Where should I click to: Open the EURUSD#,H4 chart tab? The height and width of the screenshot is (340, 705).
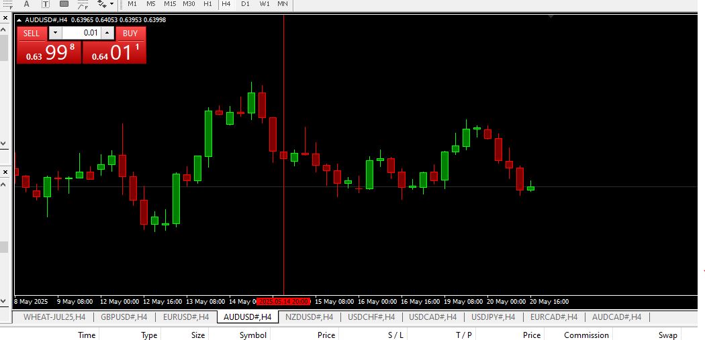click(186, 317)
